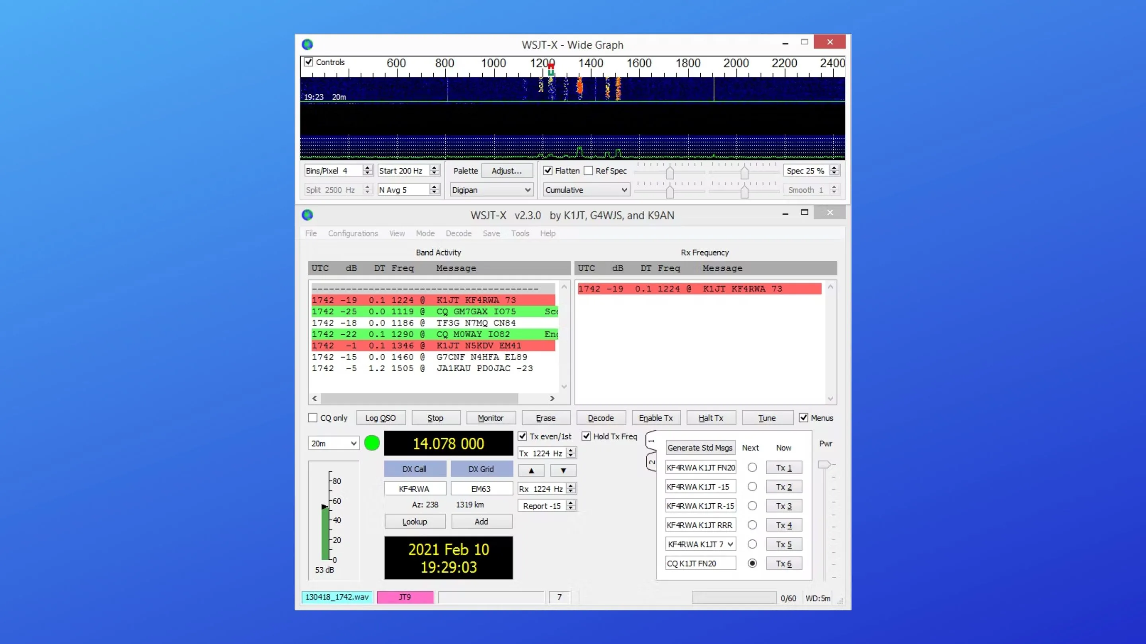Open the Mode menu
The width and height of the screenshot is (1146, 644).
[425, 233]
